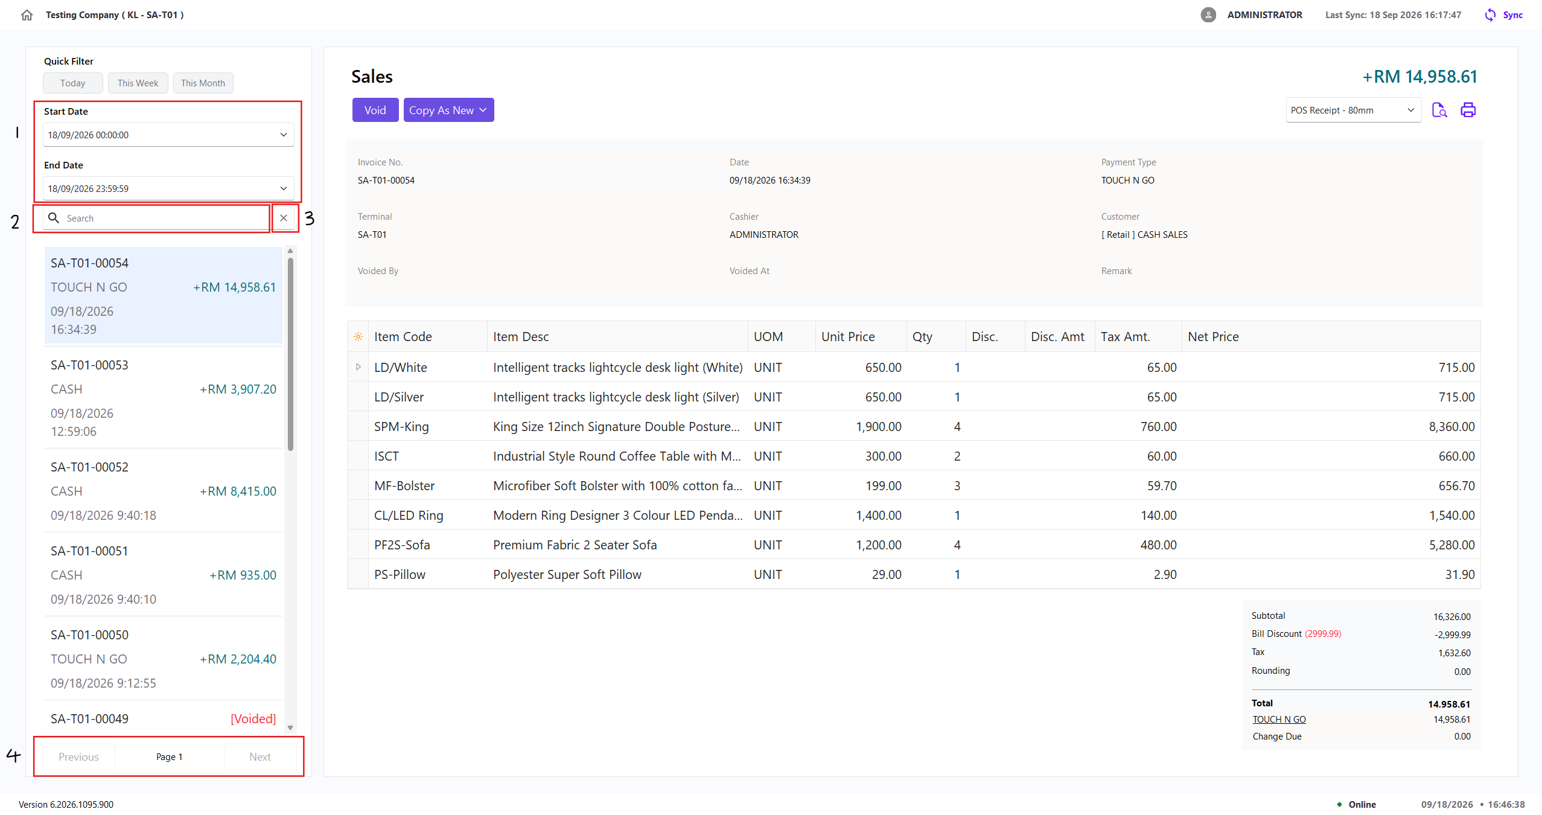Filter invoices by This Month
Screen dimensions: 1542x815
[203, 83]
